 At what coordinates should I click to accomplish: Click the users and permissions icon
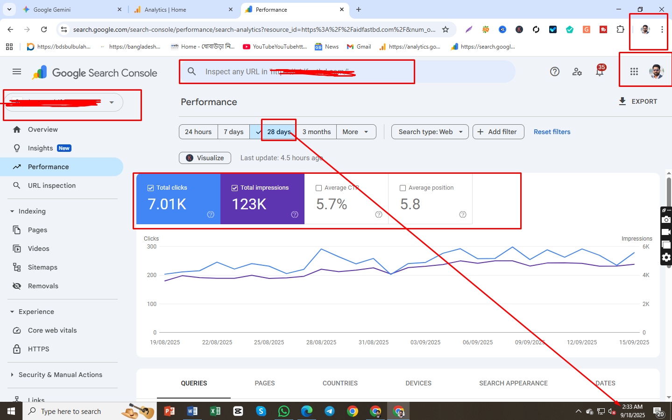pos(577,71)
